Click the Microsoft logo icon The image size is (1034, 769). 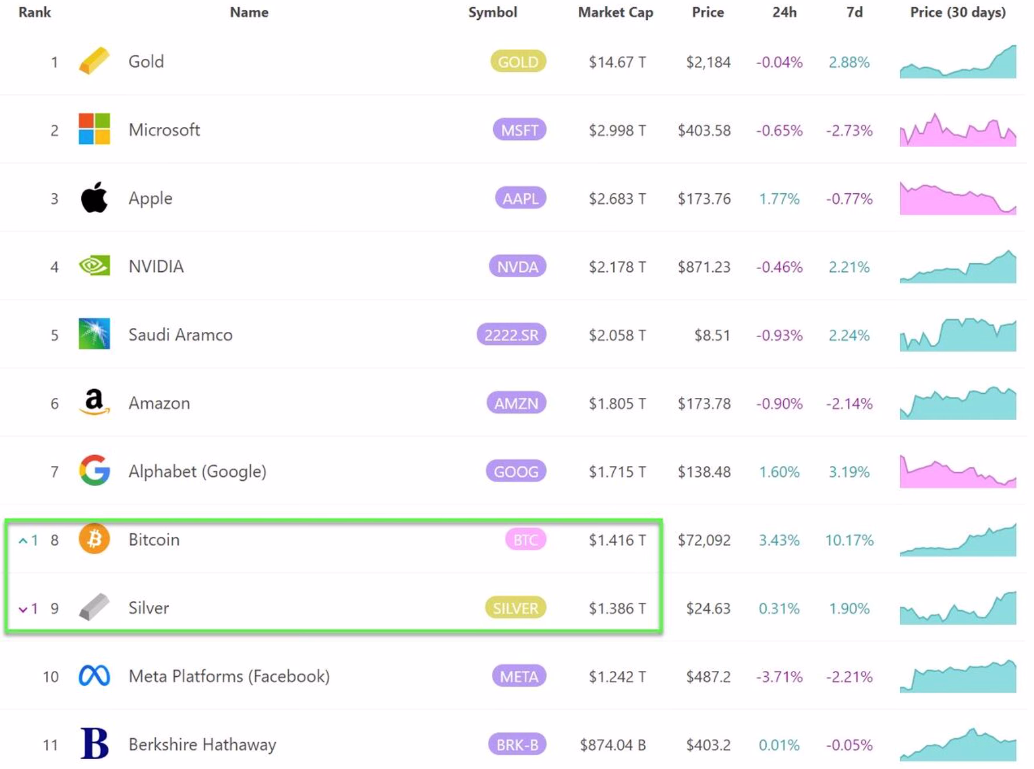click(x=94, y=129)
